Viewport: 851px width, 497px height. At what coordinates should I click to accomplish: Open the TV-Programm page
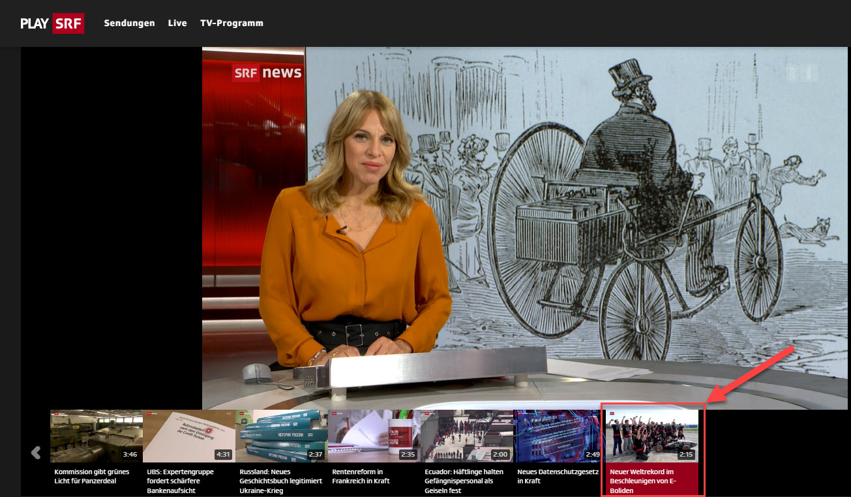231,23
